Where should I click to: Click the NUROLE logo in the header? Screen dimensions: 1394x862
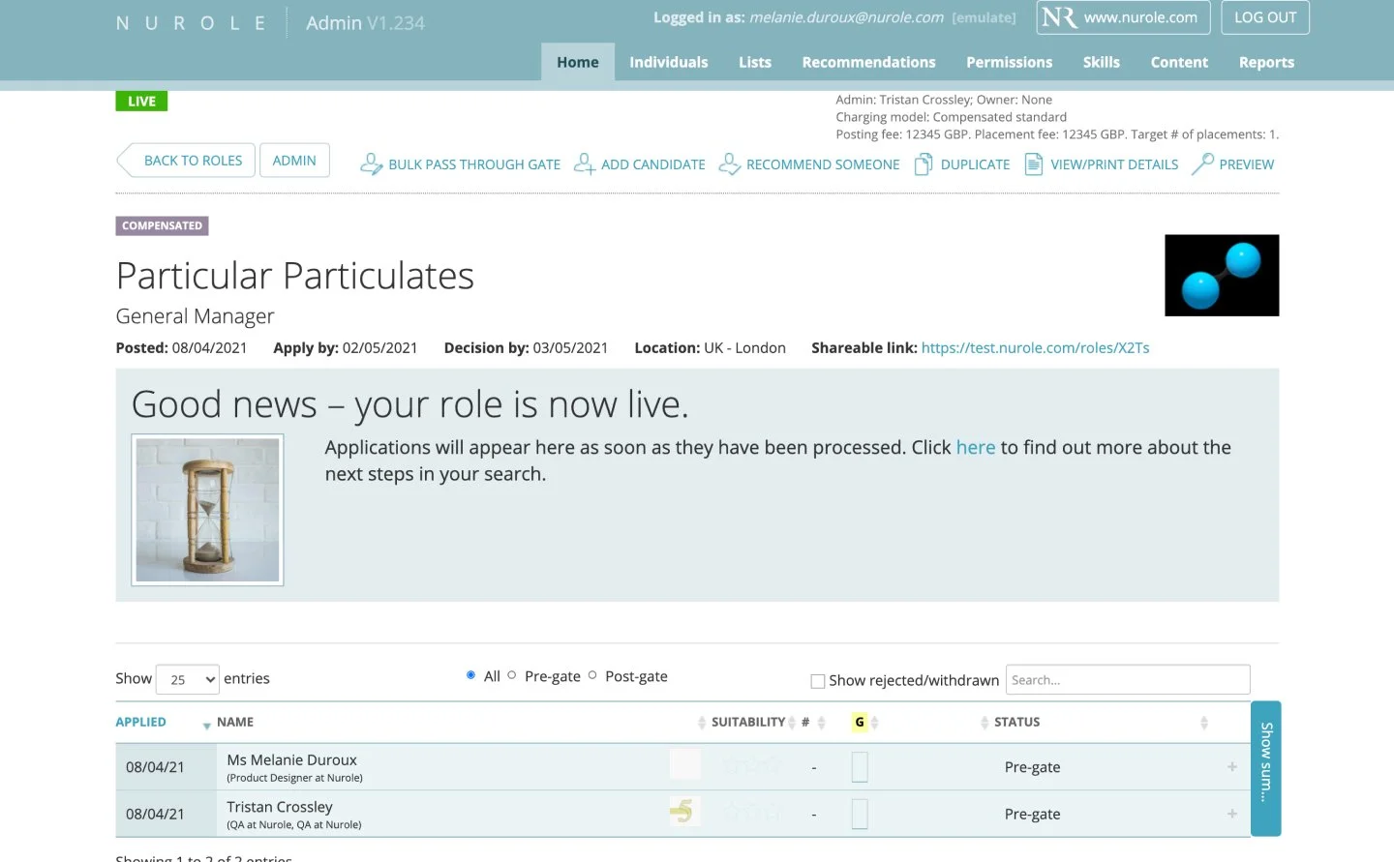(x=191, y=23)
